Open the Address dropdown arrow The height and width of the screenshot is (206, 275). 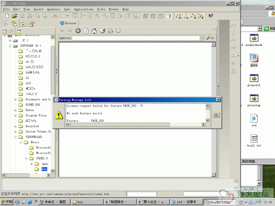[x=202, y=38]
